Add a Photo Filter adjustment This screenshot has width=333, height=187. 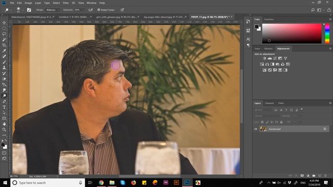click(277, 64)
